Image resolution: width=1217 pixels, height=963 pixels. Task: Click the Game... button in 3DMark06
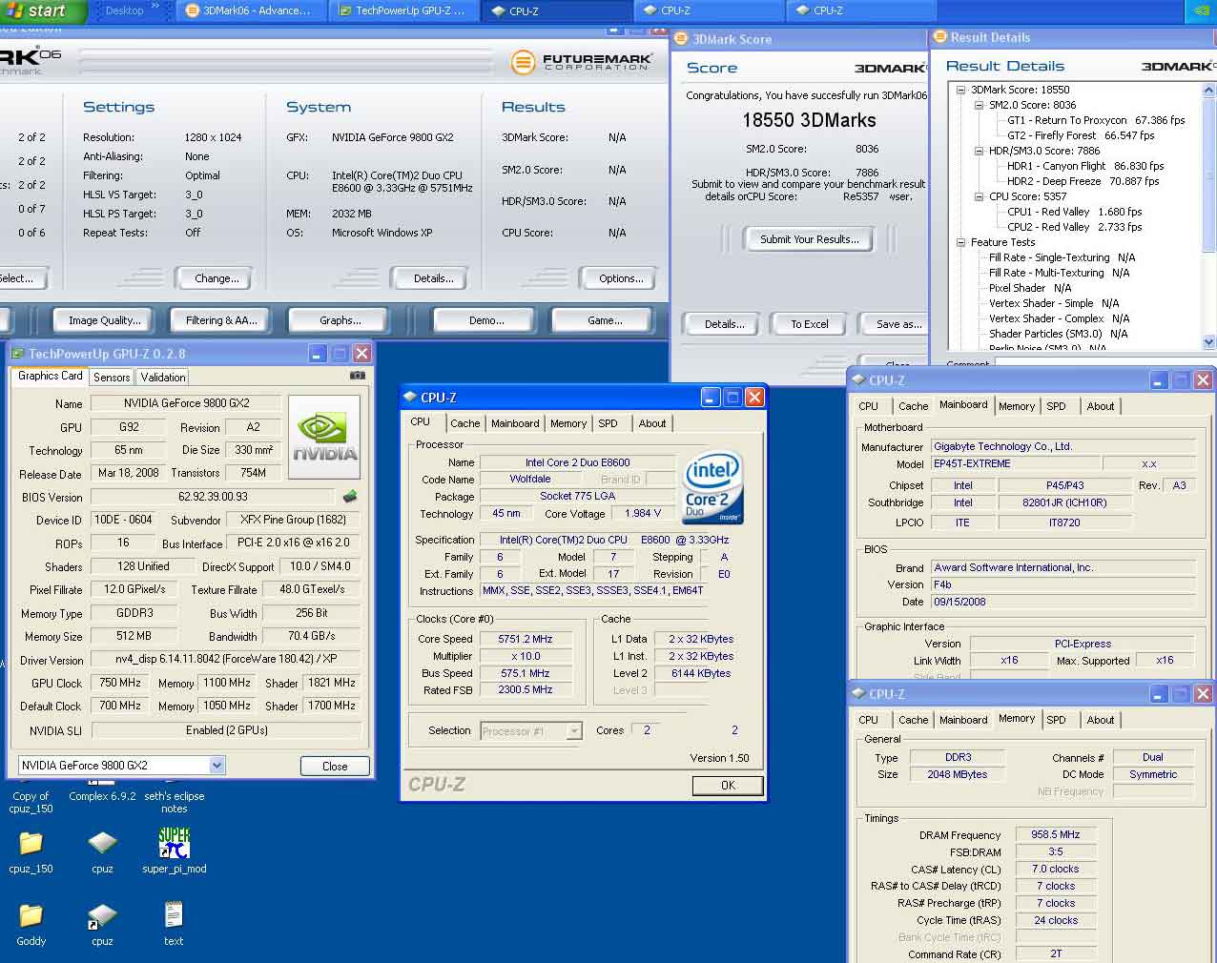605,320
